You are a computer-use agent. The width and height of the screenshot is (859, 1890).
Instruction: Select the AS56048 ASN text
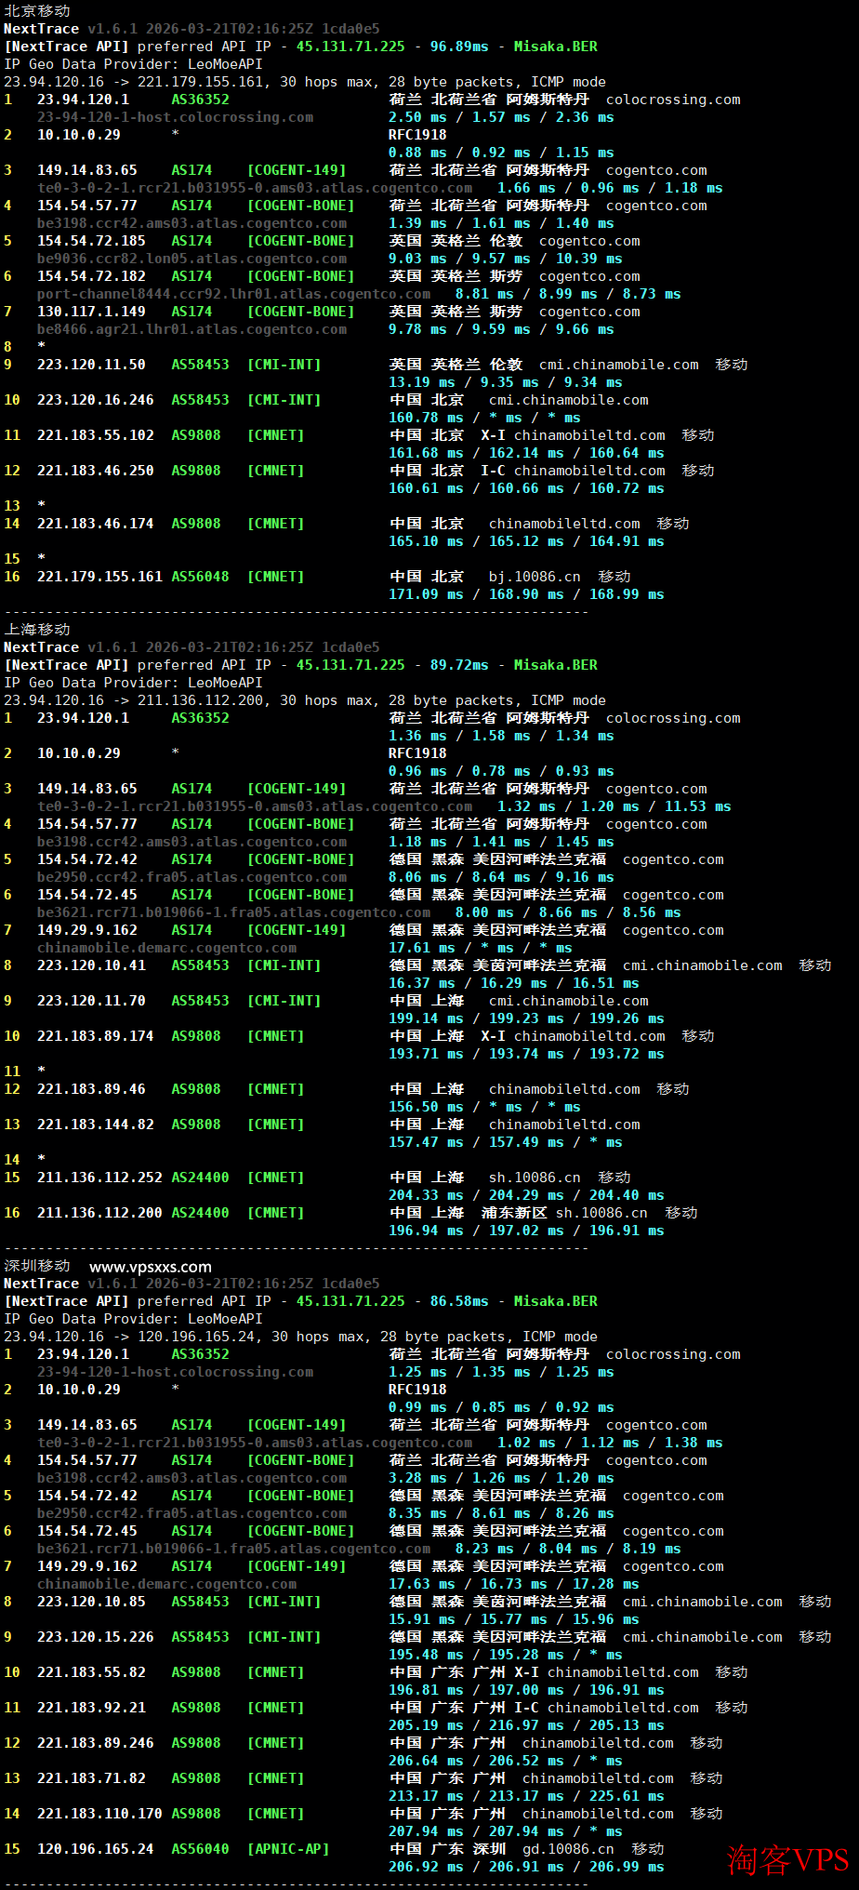point(200,577)
